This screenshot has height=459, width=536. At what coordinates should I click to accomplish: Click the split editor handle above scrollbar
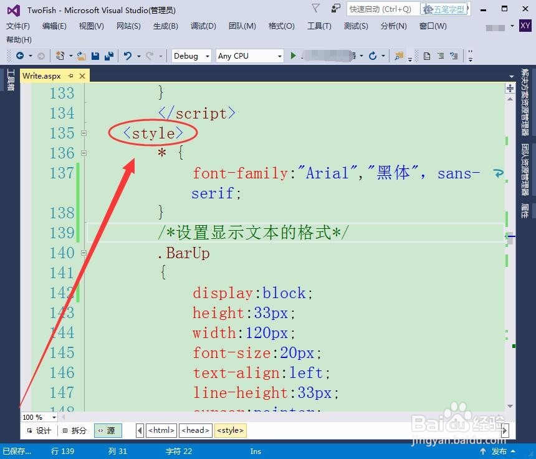pyautogui.click(x=510, y=88)
